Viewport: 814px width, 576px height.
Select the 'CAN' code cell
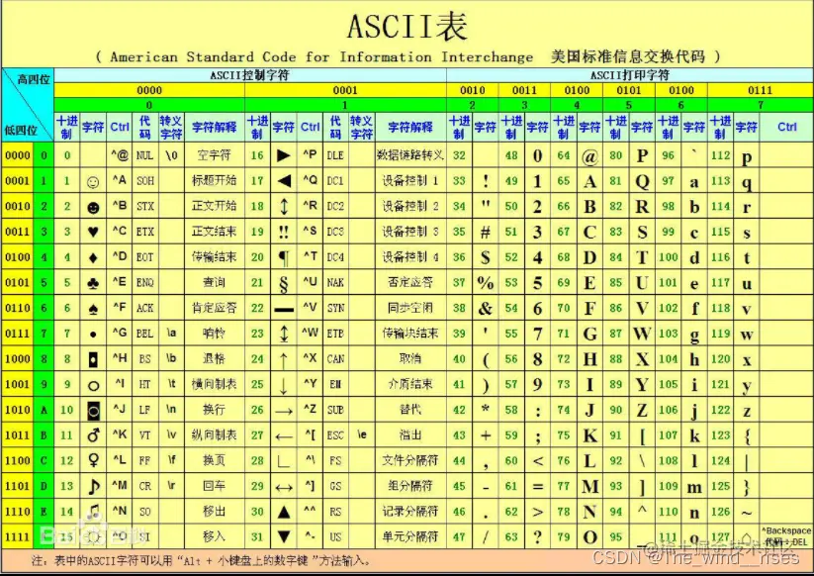(x=335, y=359)
